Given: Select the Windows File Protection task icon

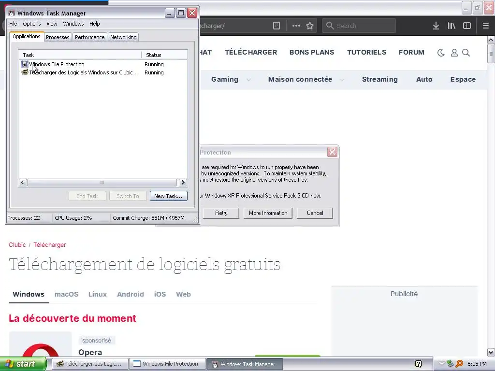Looking at the screenshot, I should pyautogui.click(x=25, y=64).
